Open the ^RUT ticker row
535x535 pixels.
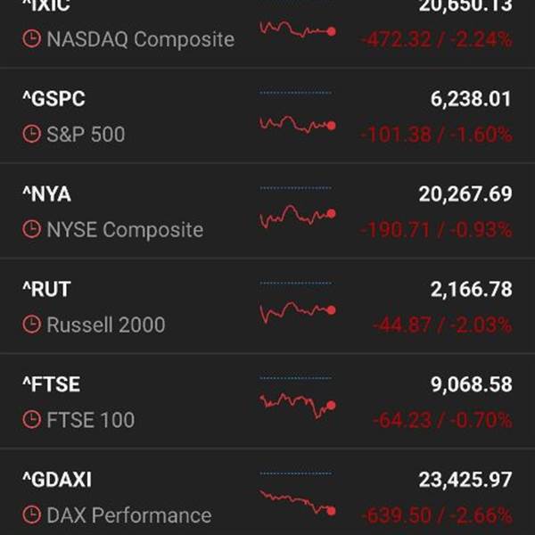point(267,306)
